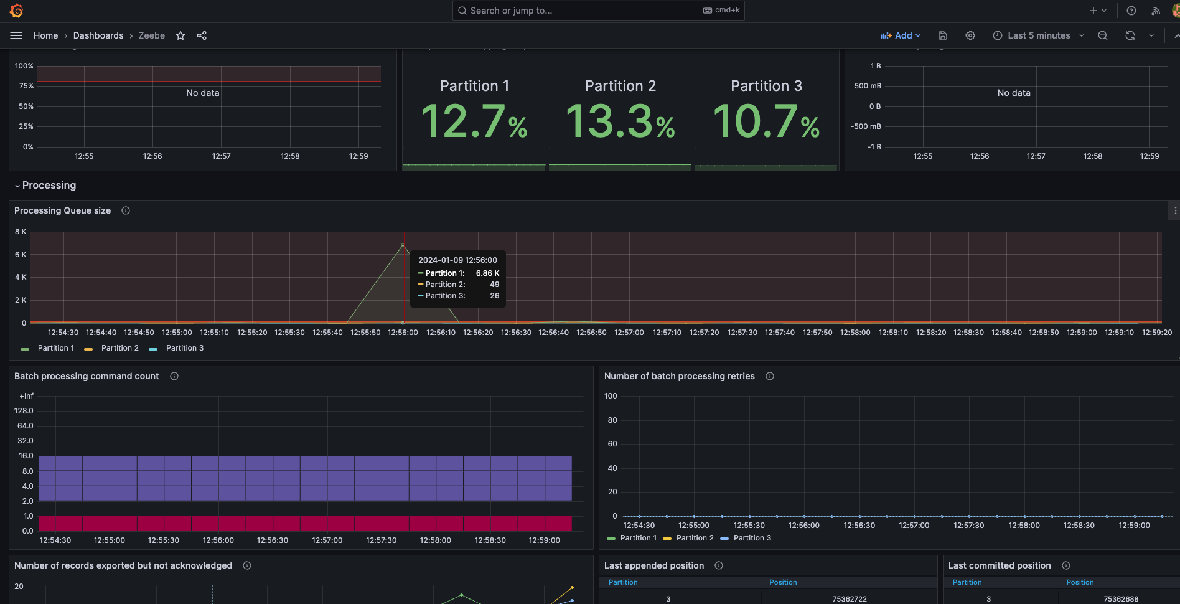
Task: Open the hamburger navigation menu
Action: (16, 35)
